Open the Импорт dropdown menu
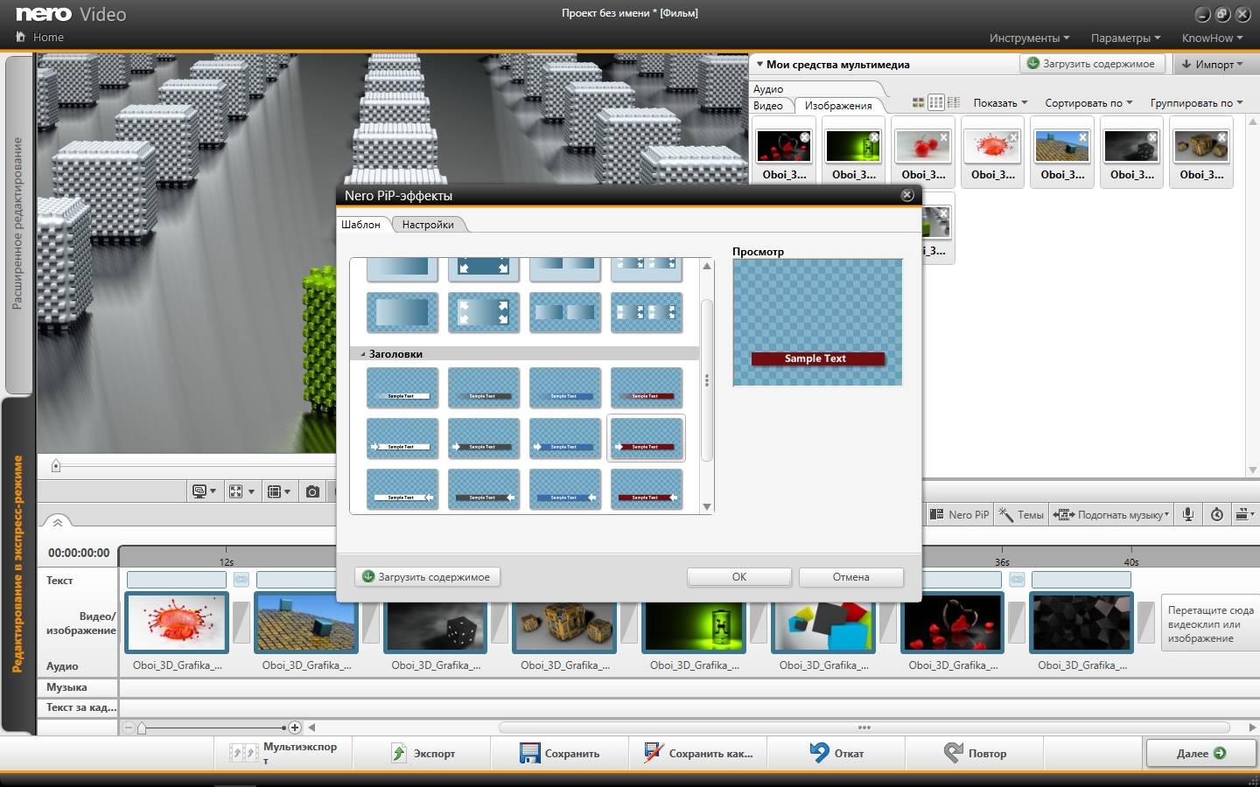The image size is (1260, 787). click(1212, 64)
